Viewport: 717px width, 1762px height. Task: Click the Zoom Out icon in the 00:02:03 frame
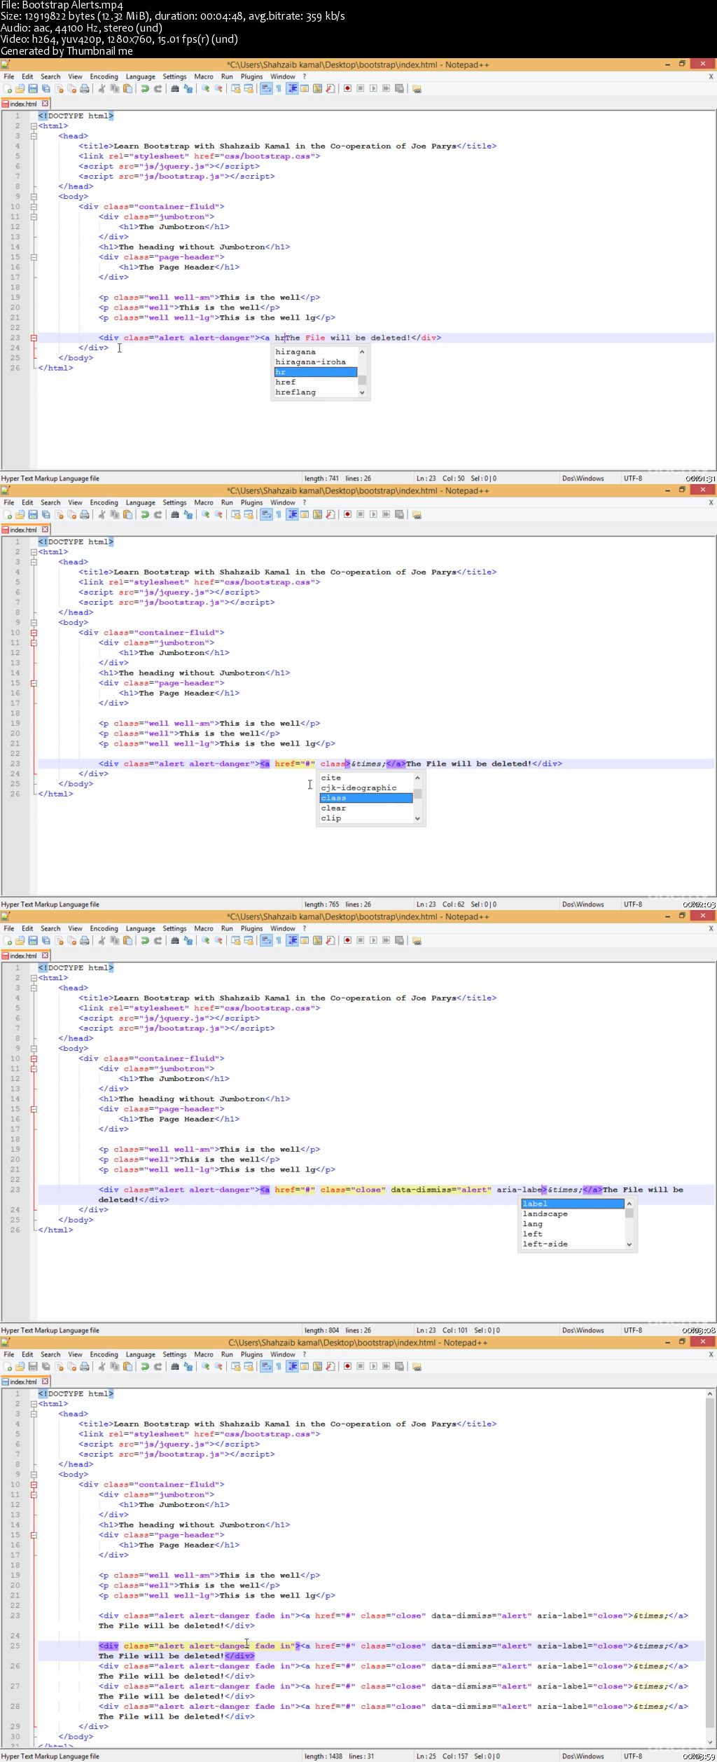218,514
